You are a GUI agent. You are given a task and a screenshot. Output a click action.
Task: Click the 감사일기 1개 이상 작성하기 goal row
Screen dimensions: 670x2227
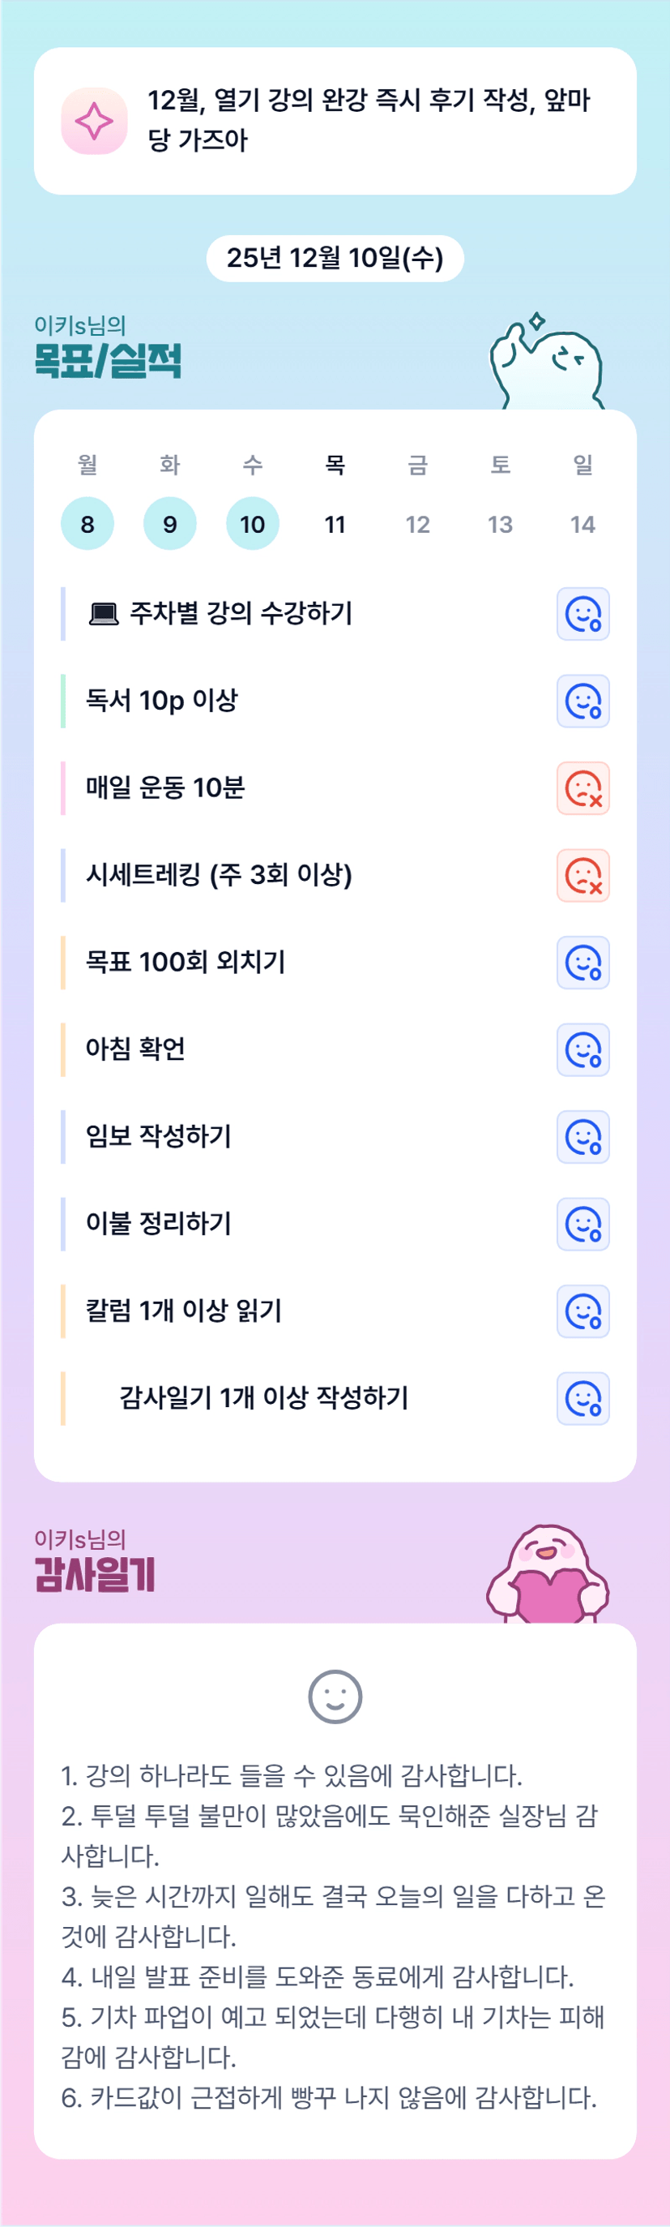[x=263, y=1398]
